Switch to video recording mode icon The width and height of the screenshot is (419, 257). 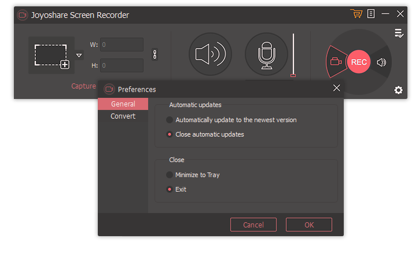pyautogui.click(x=336, y=62)
